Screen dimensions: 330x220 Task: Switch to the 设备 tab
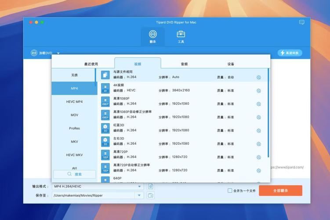point(231,64)
